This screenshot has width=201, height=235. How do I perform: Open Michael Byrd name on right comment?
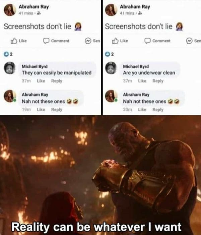(136, 66)
